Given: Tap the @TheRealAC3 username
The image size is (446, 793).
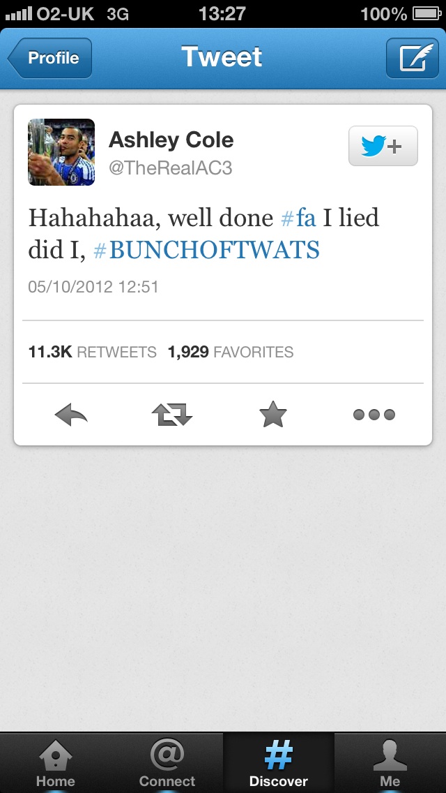Looking at the screenshot, I should (x=170, y=168).
